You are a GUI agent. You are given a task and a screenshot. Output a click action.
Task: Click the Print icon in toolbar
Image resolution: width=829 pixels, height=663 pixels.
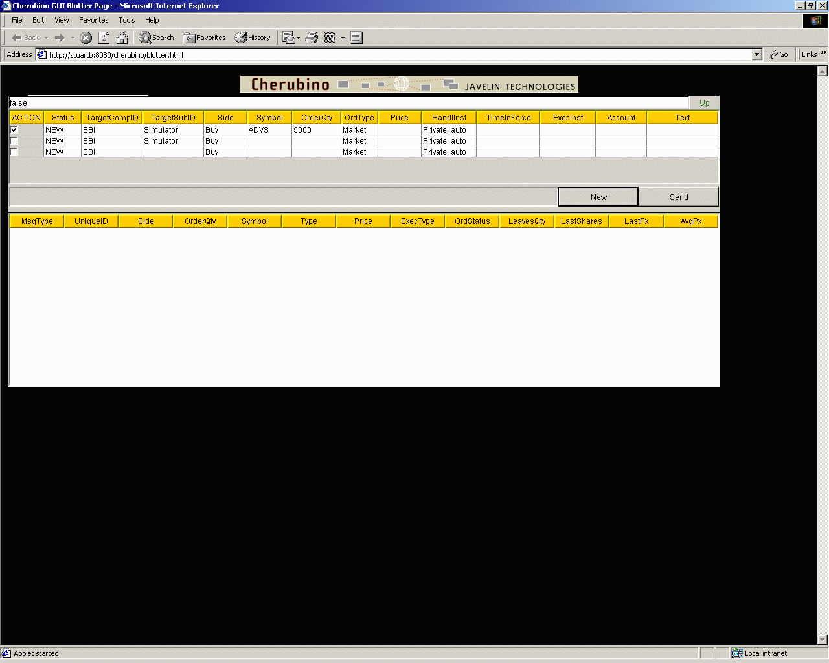[312, 38]
